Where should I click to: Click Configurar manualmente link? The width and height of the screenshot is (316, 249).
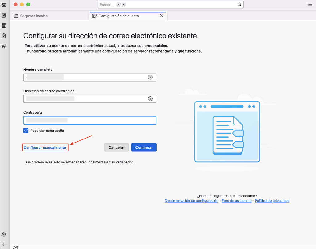coord(45,147)
